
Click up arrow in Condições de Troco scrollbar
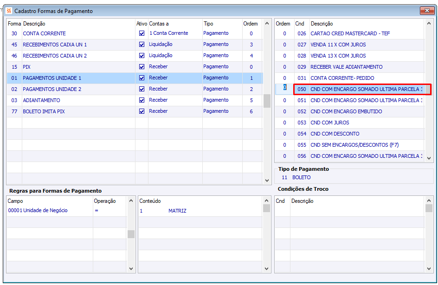click(x=429, y=201)
